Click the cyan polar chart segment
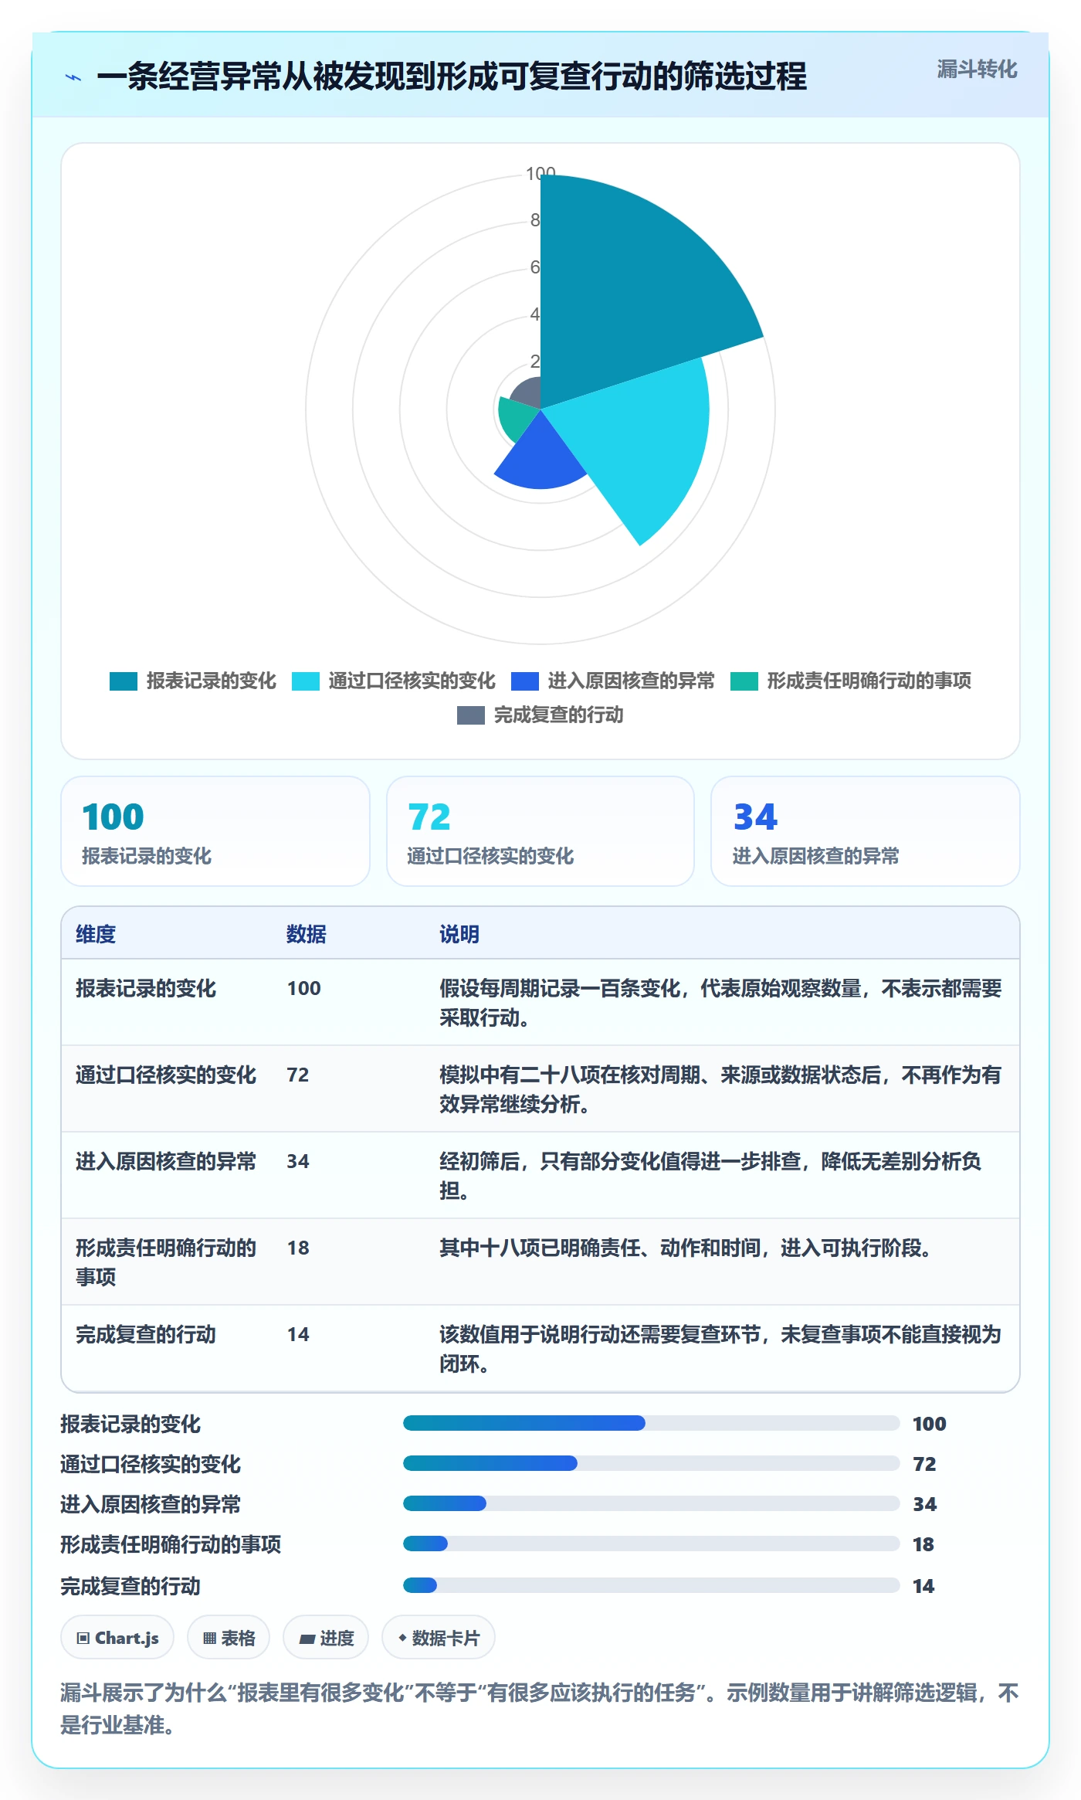Viewport: 1081px width, 1800px height. (641, 440)
